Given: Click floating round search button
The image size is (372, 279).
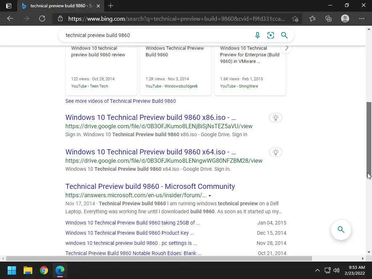Looking at the screenshot, I should (341, 230).
